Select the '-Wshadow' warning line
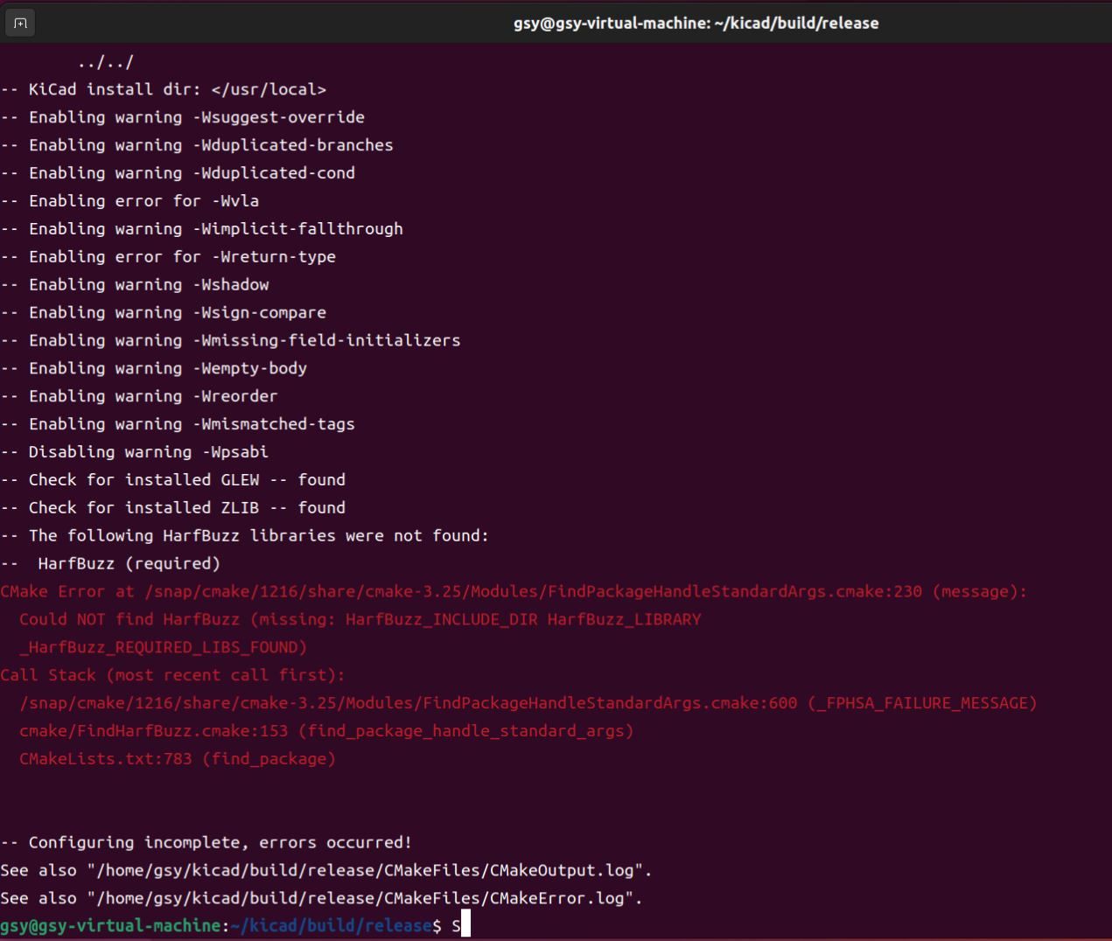1112x941 pixels. pos(135,285)
